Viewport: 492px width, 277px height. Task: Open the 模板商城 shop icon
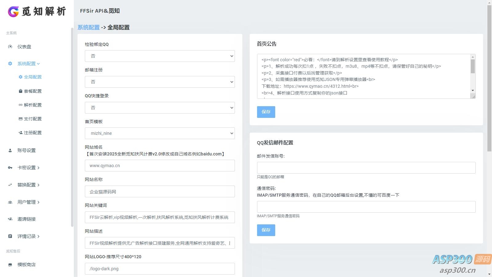(10, 264)
